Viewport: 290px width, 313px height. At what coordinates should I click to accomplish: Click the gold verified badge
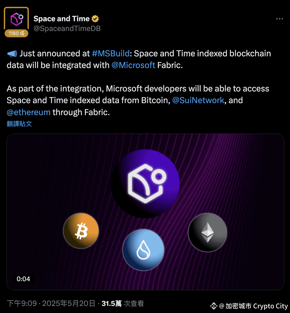pos(95,19)
